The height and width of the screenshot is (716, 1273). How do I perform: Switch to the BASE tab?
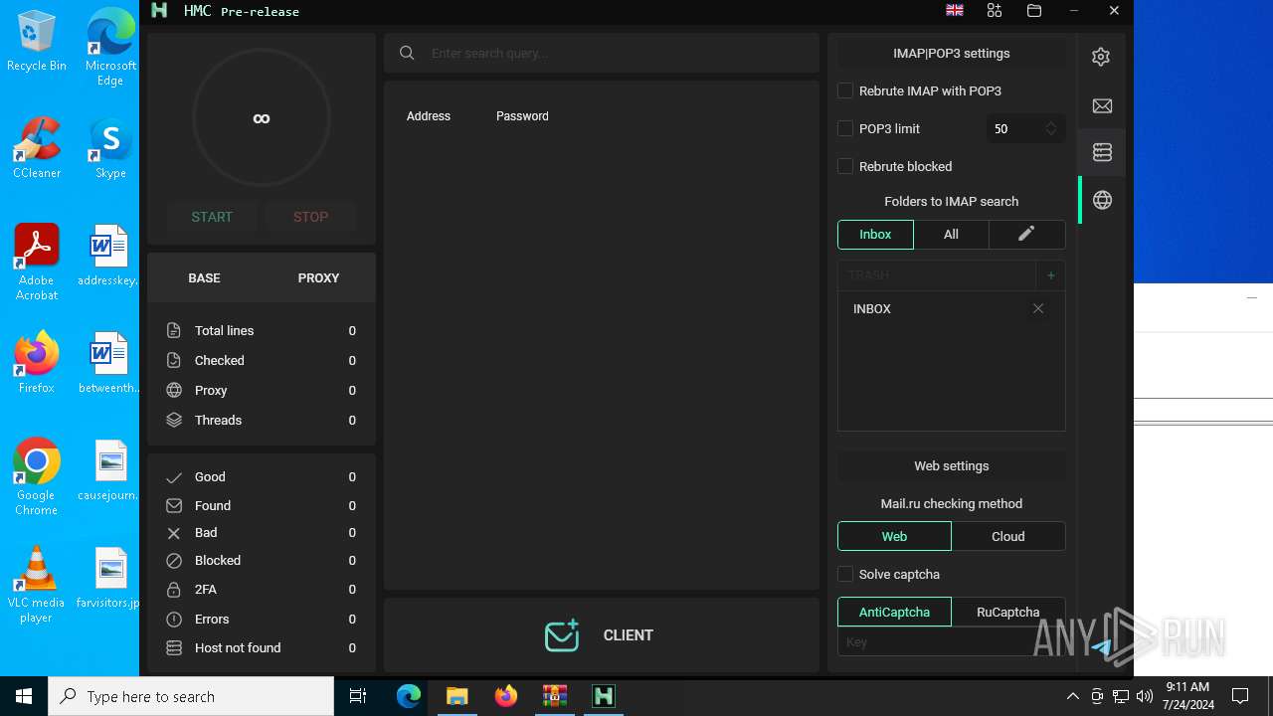coord(204,277)
